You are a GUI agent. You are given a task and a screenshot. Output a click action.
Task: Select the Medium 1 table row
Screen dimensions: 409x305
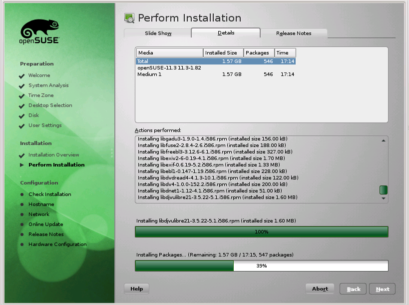coord(215,74)
